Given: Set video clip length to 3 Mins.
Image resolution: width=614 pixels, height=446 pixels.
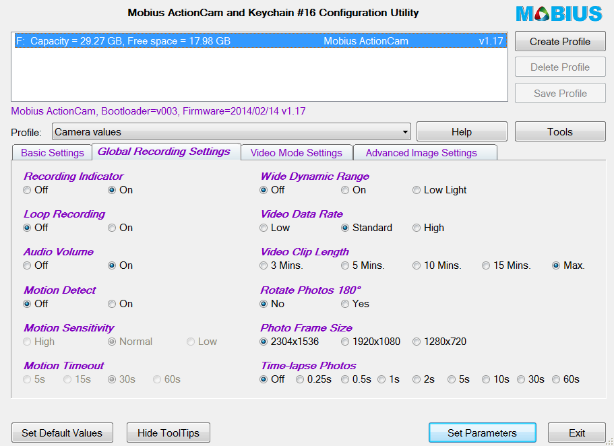Looking at the screenshot, I should tap(281, 265).
